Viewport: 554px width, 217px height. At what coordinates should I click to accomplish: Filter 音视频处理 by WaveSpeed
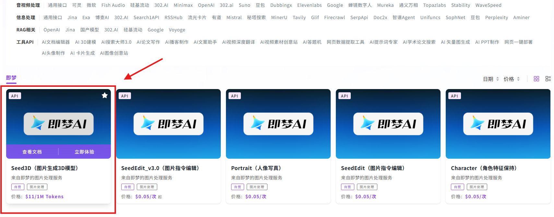pos(488,5)
